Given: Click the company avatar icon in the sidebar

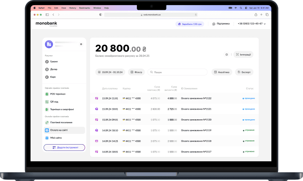Looking at the screenshot, I should click(49, 44).
